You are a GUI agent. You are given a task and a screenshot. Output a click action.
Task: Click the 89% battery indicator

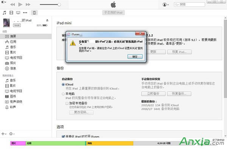pyautogui.click(x=42, y=25)
